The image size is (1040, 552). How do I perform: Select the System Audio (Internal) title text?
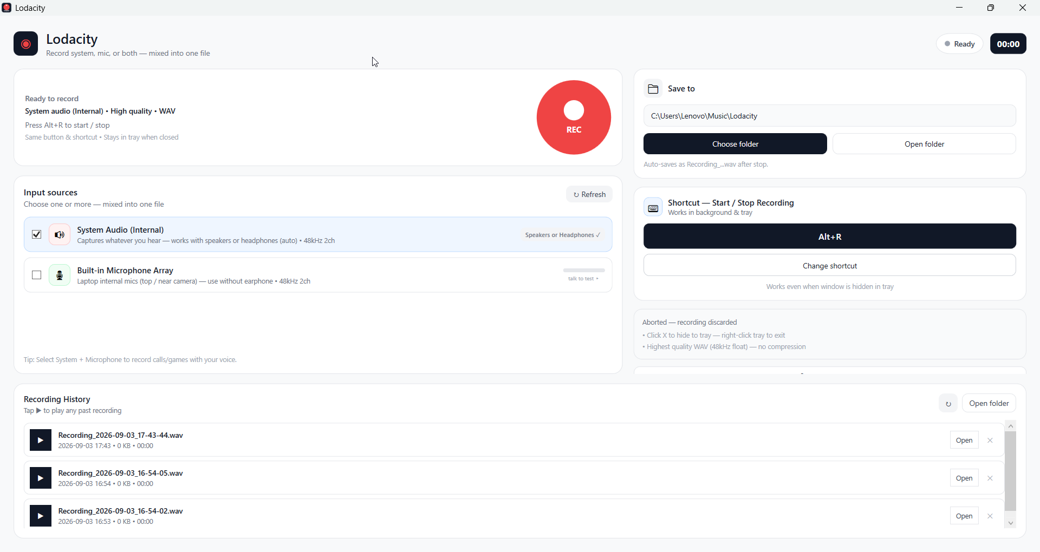(x=120, y=229)
